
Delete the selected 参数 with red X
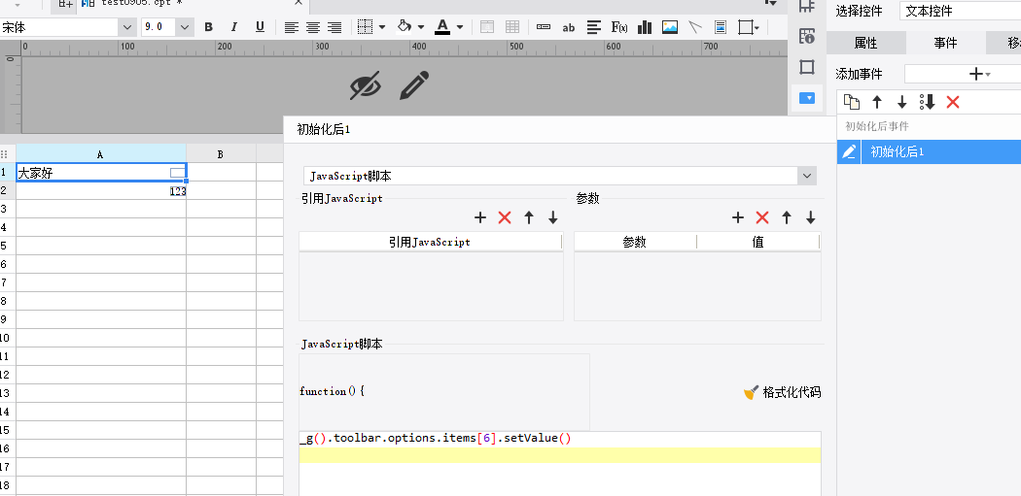point(761,217)
